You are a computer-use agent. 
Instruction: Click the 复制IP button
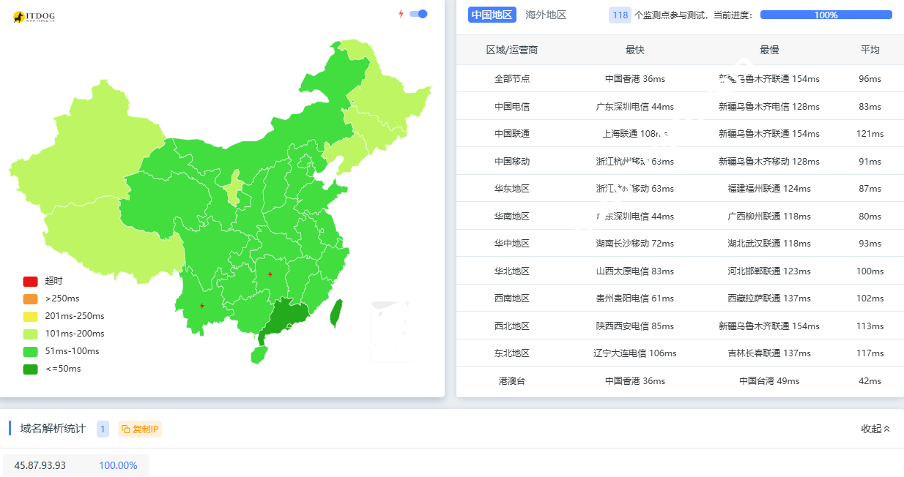[x=140, y=429]
